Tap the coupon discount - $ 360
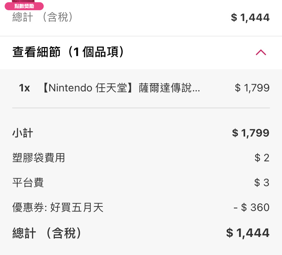Screen dimensions: 282x255 [x=252, y=207]
